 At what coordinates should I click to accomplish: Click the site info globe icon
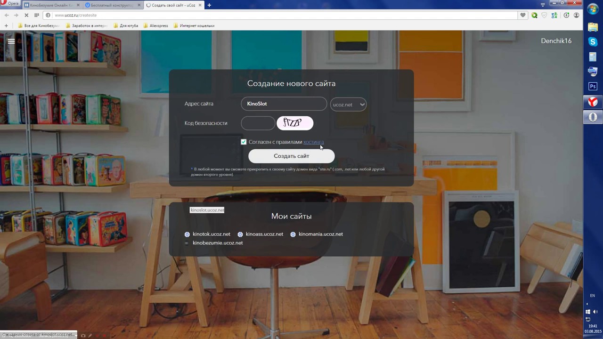point(48,15)
